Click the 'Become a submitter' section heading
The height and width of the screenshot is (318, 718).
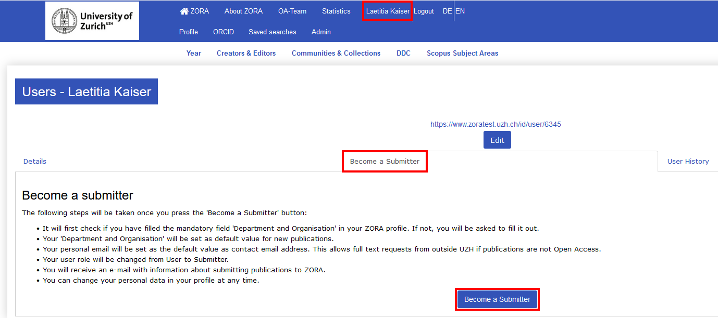(78, 195)
